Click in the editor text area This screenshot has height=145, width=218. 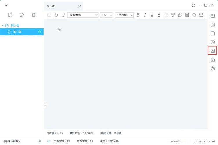point(126,74)
